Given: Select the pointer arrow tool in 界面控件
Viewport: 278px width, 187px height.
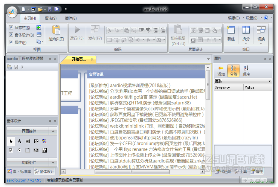Looking at the screenshot, I should [11, 141].
